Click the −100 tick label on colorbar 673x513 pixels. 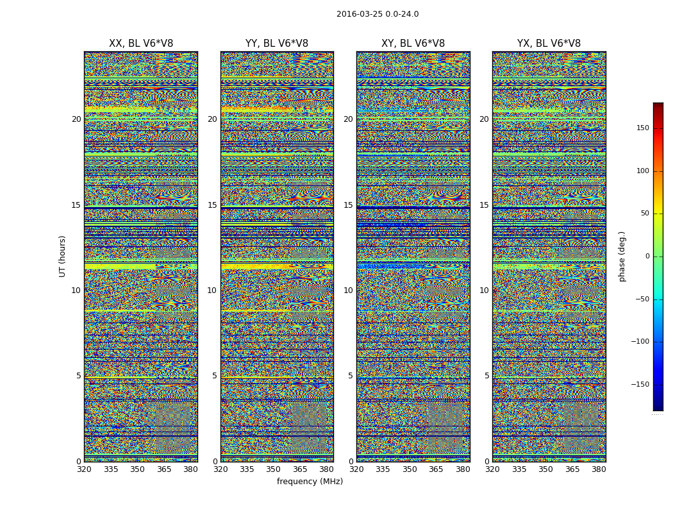[x=640, y=342]
